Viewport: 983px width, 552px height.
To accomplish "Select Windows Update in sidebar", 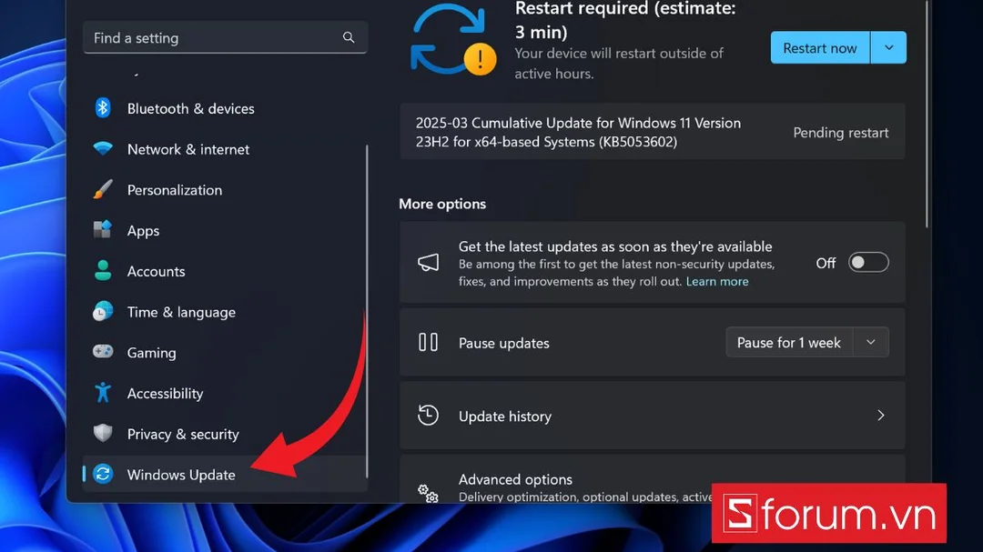I will pos(225,475).
